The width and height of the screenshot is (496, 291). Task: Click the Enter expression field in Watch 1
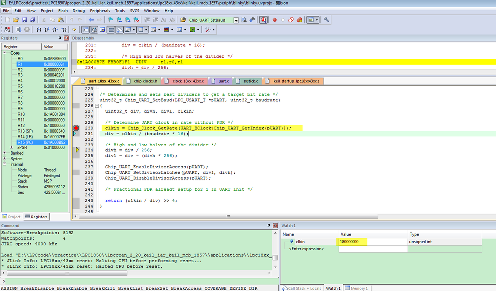pos(307,248)
